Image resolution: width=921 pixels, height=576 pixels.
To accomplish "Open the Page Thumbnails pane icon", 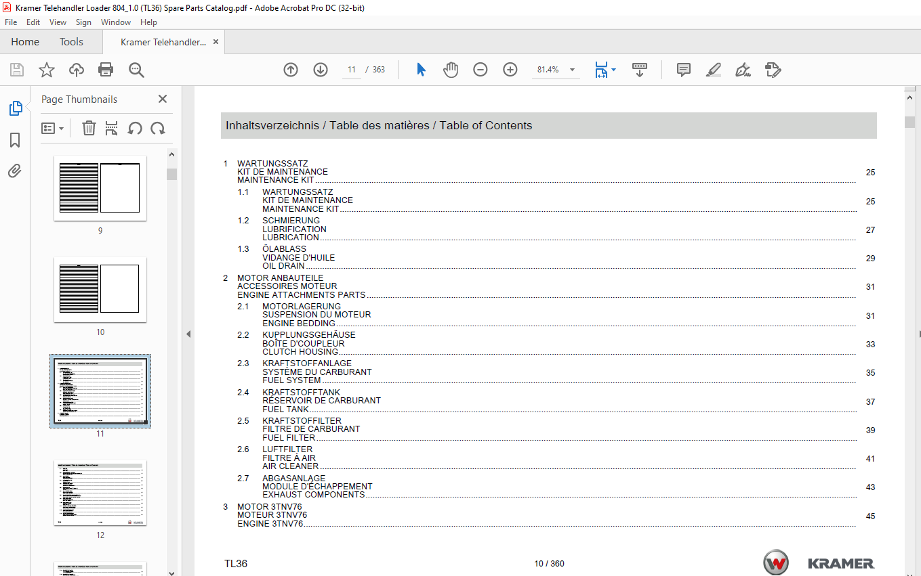I will click(15, 108).
